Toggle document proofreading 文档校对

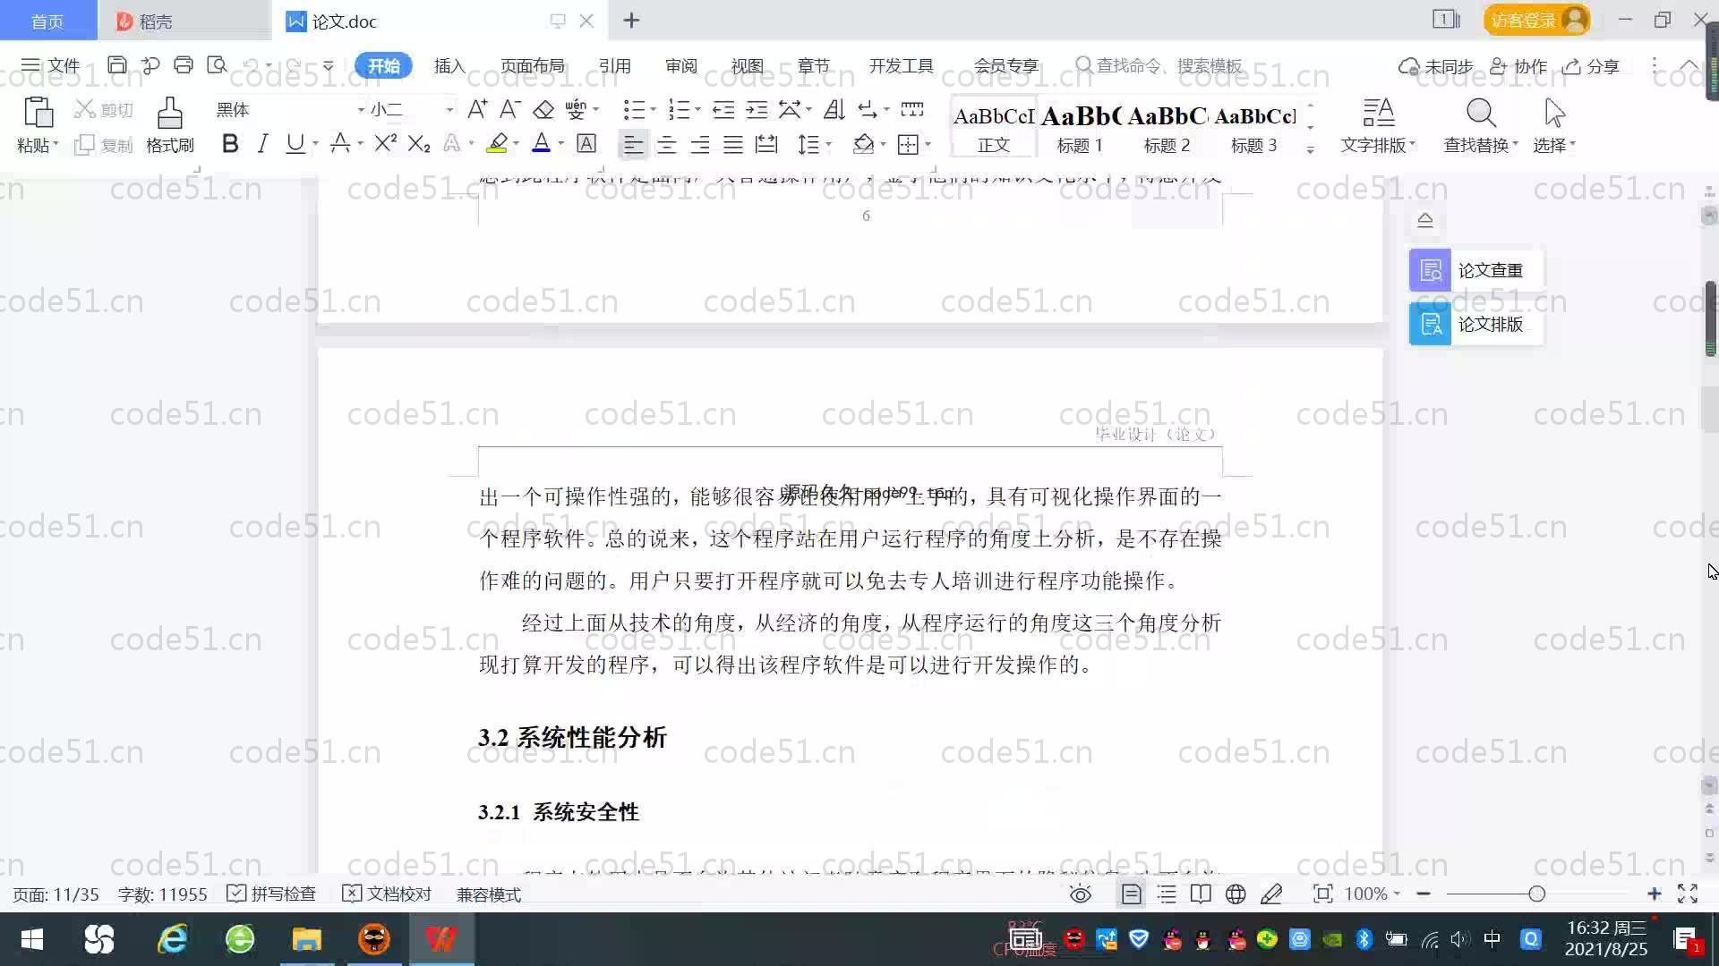pyautogui.click(x=387, y=894)
